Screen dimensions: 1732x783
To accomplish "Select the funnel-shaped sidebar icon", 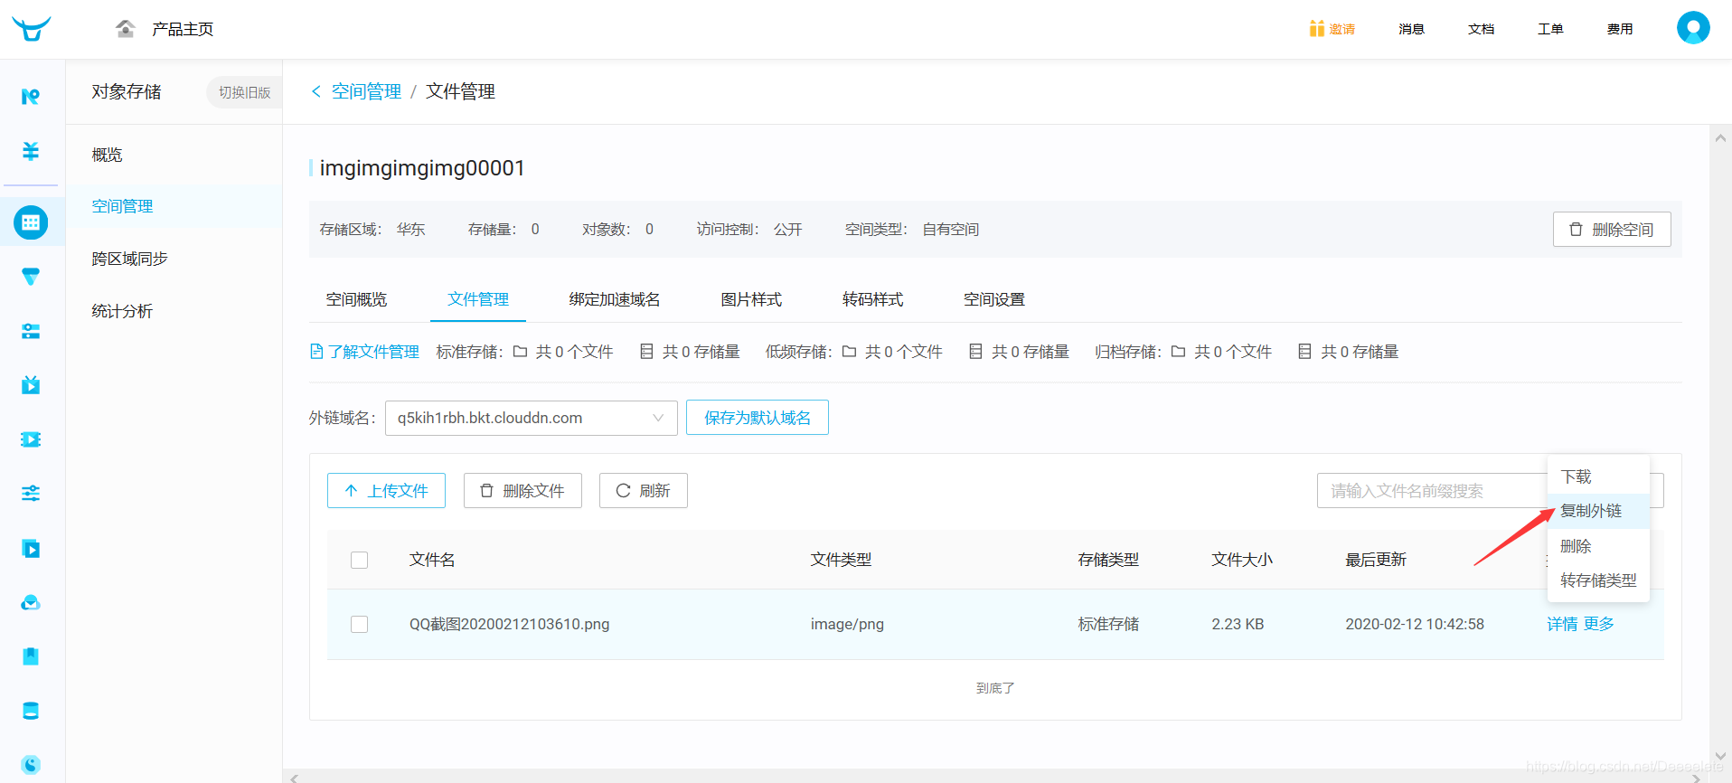I will (x=31, y=277).
